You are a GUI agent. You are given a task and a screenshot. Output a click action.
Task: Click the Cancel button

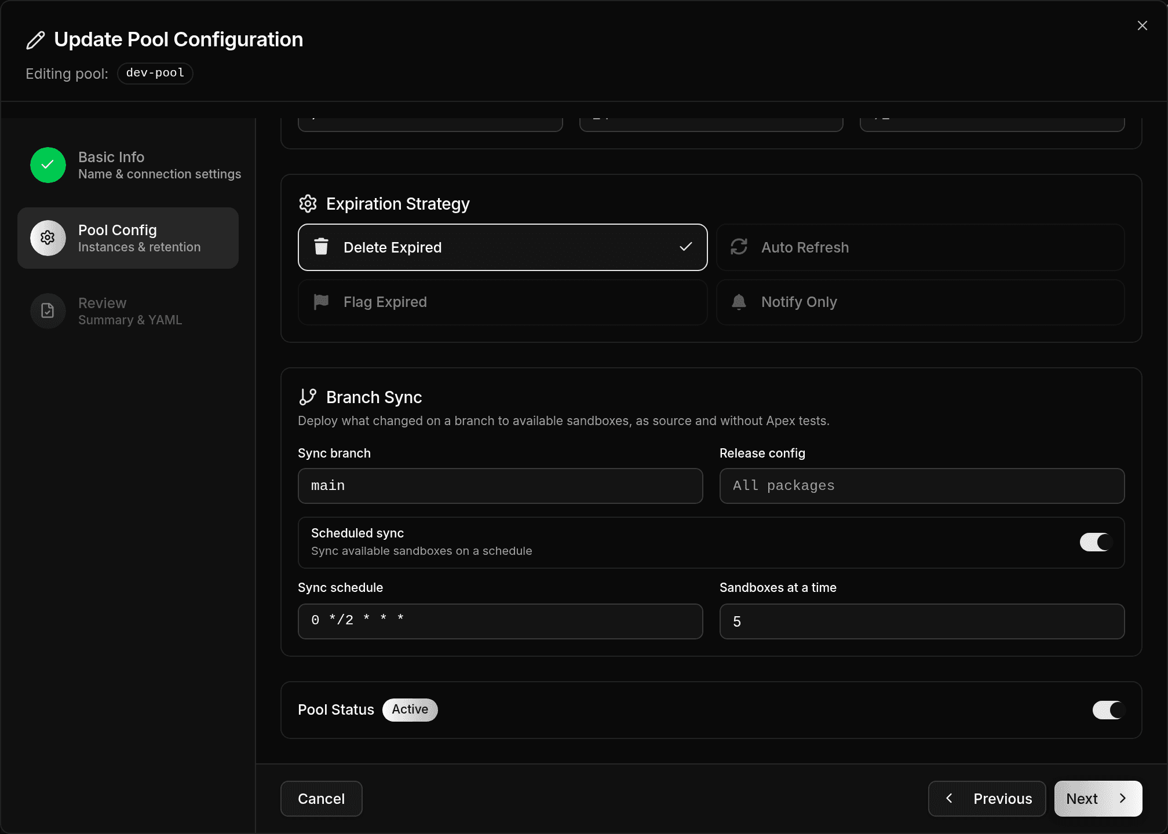click(322, 799)
